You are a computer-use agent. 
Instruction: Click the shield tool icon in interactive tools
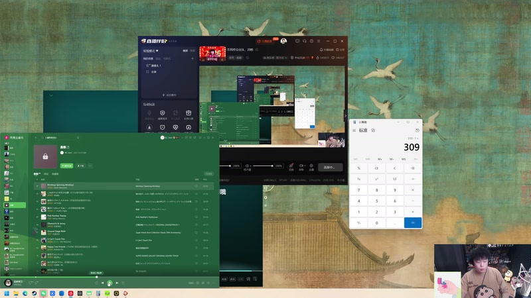pyautogui.click(x=162, y=113)
